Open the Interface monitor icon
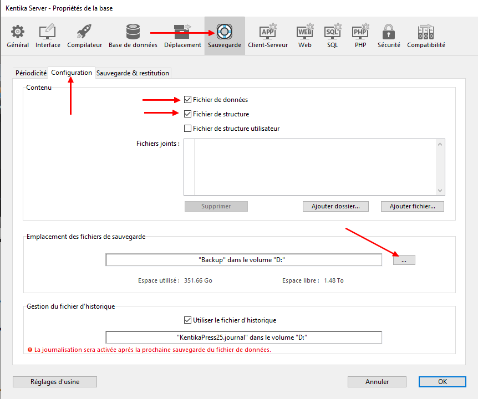The height and width of the screenshot is (399, 478). [x=48, y=36]
